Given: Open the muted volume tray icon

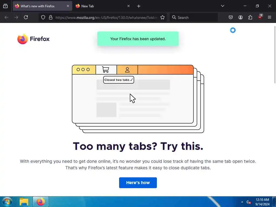Looking at the screenshot, I should click(249, 202).
